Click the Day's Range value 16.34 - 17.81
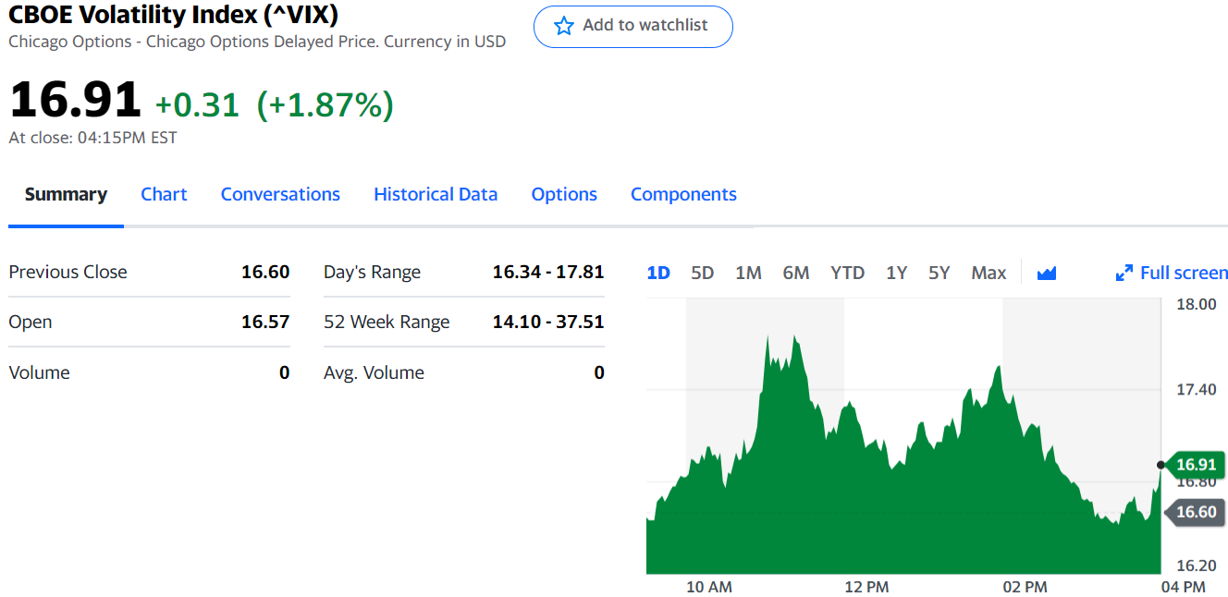Screen dimensions: 1228x597 coord(548,272)
